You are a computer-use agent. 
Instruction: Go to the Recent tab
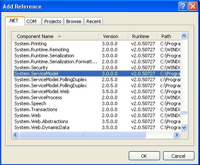[x=94, y=21]
